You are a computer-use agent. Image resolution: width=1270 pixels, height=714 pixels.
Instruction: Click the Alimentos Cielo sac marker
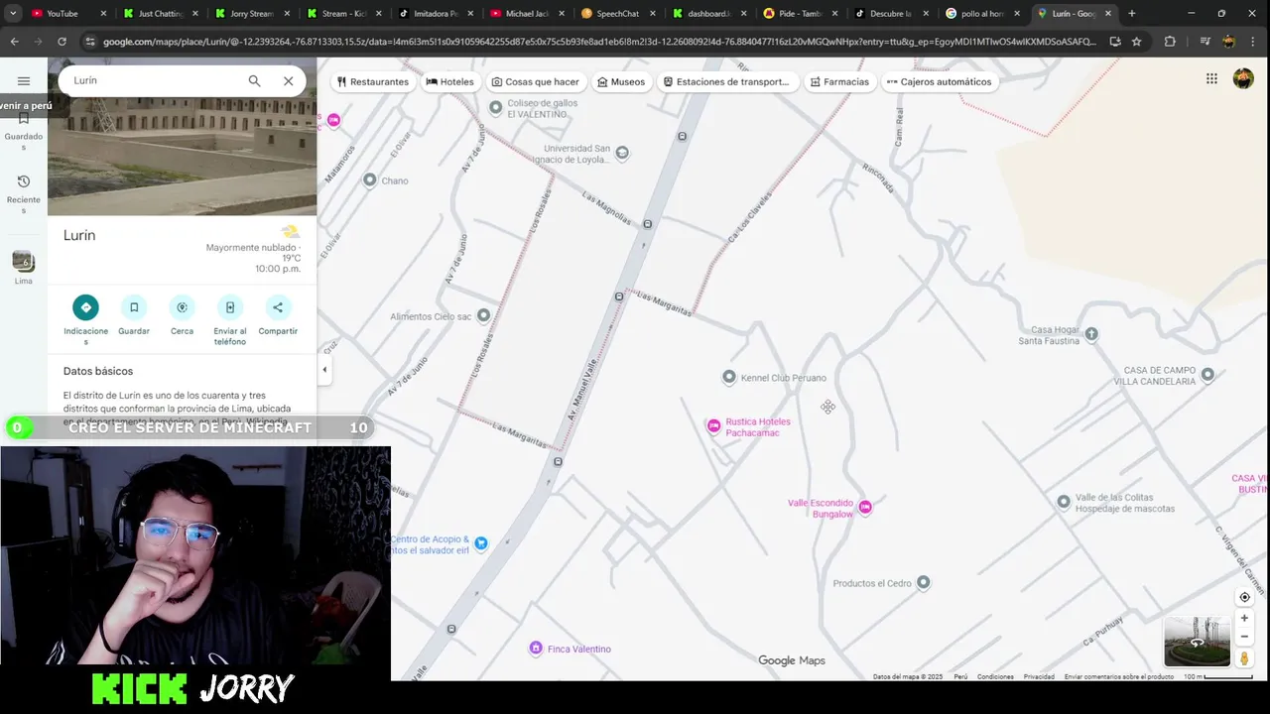click(x=484, y=315)
